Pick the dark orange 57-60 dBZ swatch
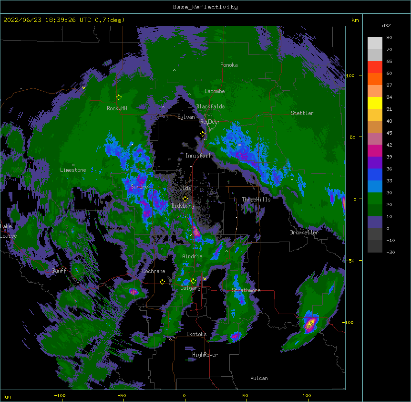 coord(375,79)
